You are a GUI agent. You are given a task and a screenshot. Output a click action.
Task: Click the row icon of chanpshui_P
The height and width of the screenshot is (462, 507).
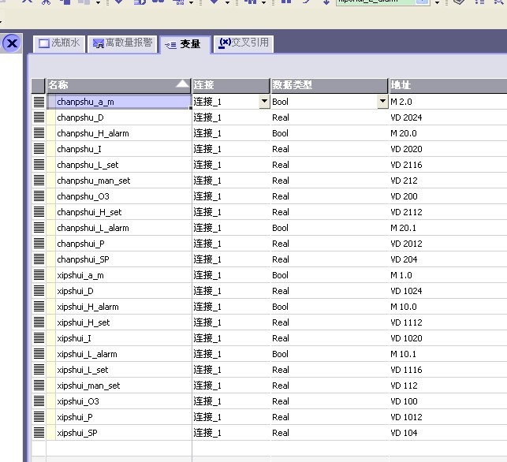[39, 244]
